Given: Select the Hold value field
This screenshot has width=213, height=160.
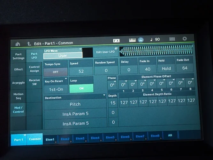Looking at the screenshot, I should [x=166, y=68].
